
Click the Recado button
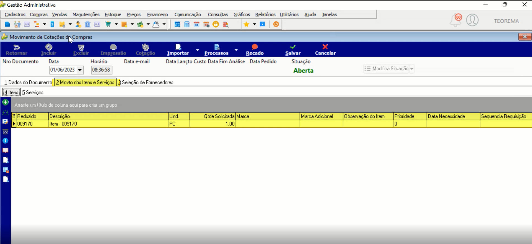255,50
